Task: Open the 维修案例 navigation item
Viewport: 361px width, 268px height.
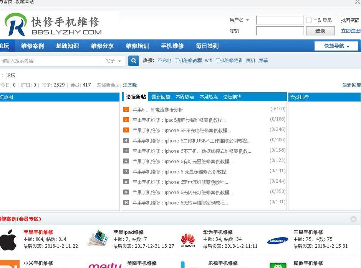Action: (x=33, y=46)
